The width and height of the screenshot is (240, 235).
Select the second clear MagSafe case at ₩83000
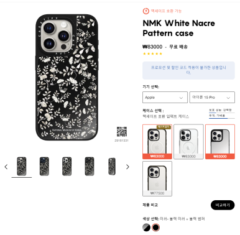[x=188, y=142]
